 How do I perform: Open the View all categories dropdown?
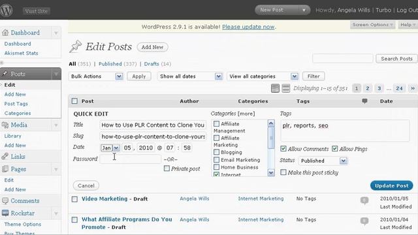click(x=263, y=76)
